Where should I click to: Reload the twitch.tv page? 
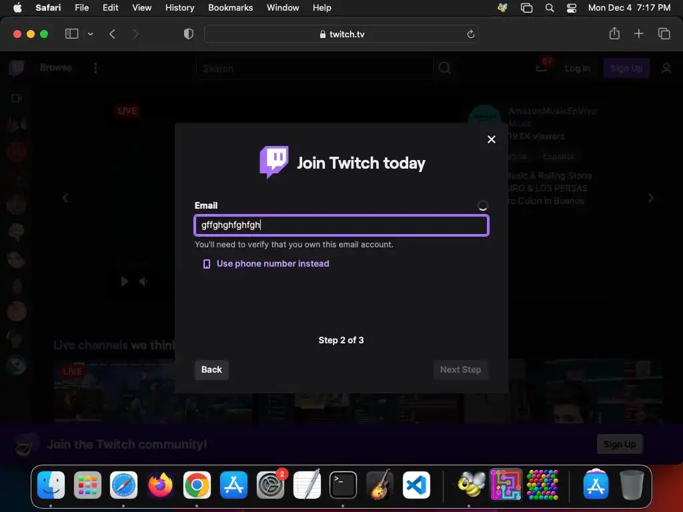click(x=470, y=34)
